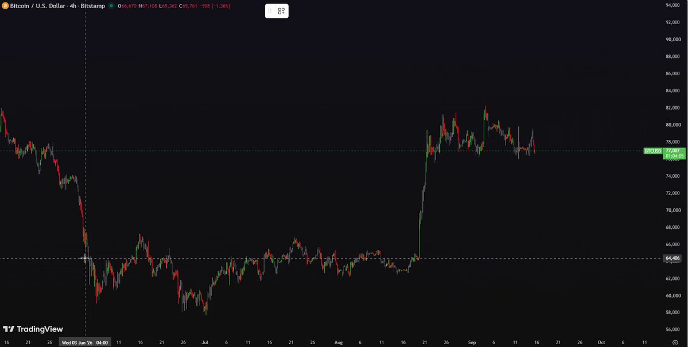Click the Oct marker on time axis
688x347 pixels.
pyautogui.click(x=601, y=342)
